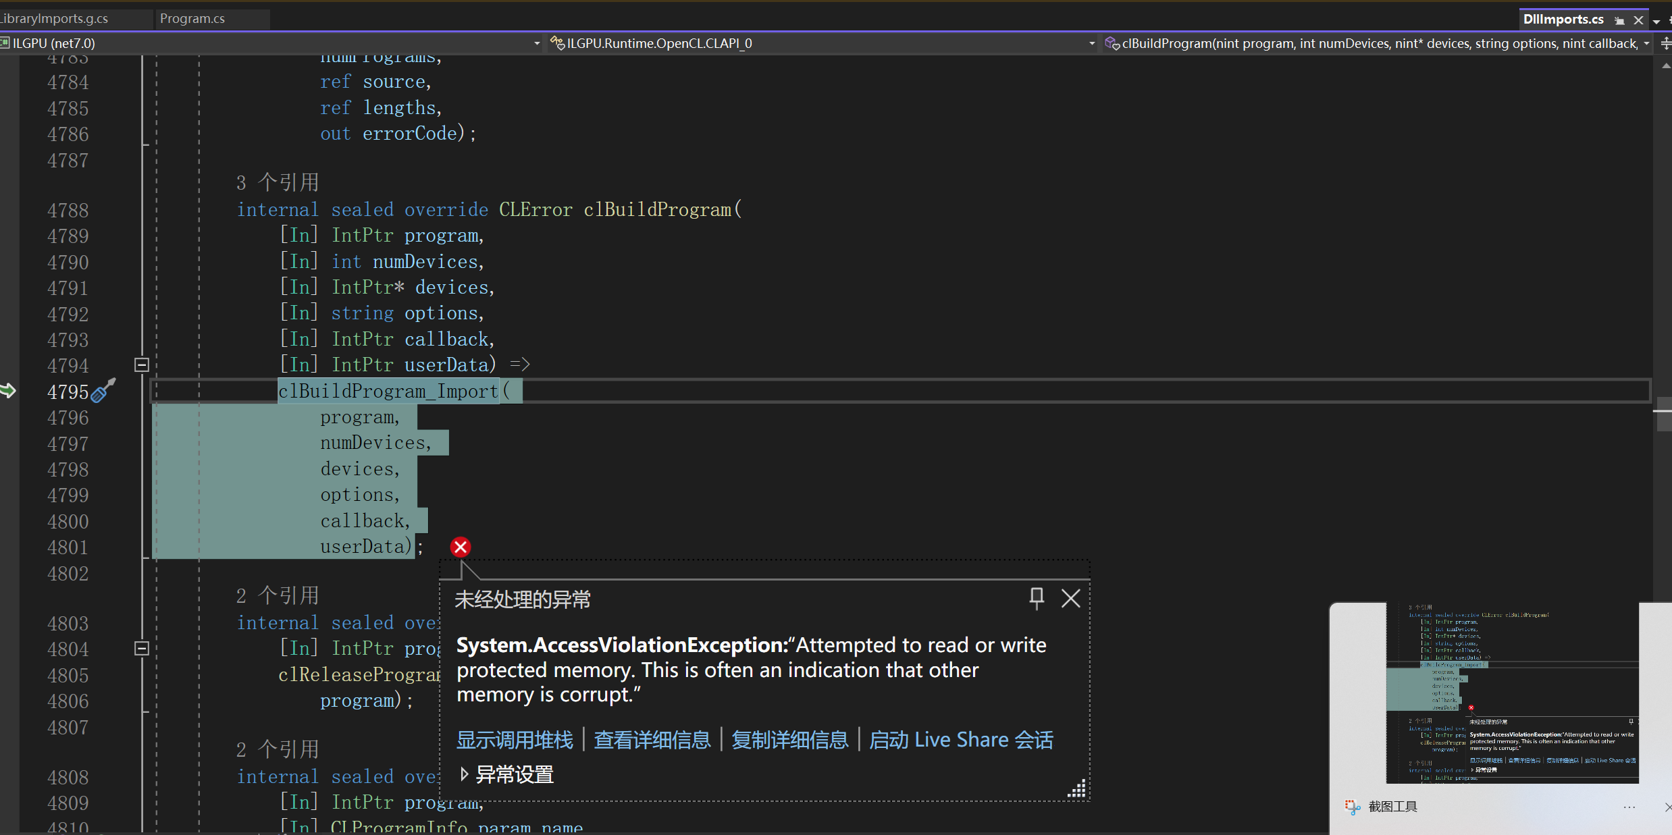Image resolution: width=1672 pixels, height=835 pixels.
Task: Open the ILGPU.Runtime.OpenCL.CLAPI_0 type dropdown
Action: click(1091, 44)
